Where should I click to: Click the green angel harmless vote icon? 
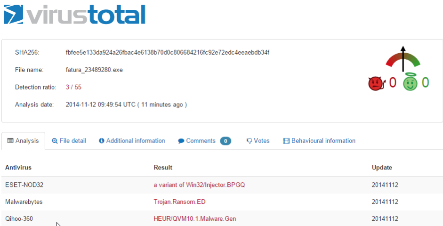[410, 82]
